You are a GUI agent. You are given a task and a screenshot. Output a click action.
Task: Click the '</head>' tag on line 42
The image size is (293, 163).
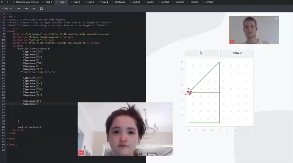(x=12, y=133)
